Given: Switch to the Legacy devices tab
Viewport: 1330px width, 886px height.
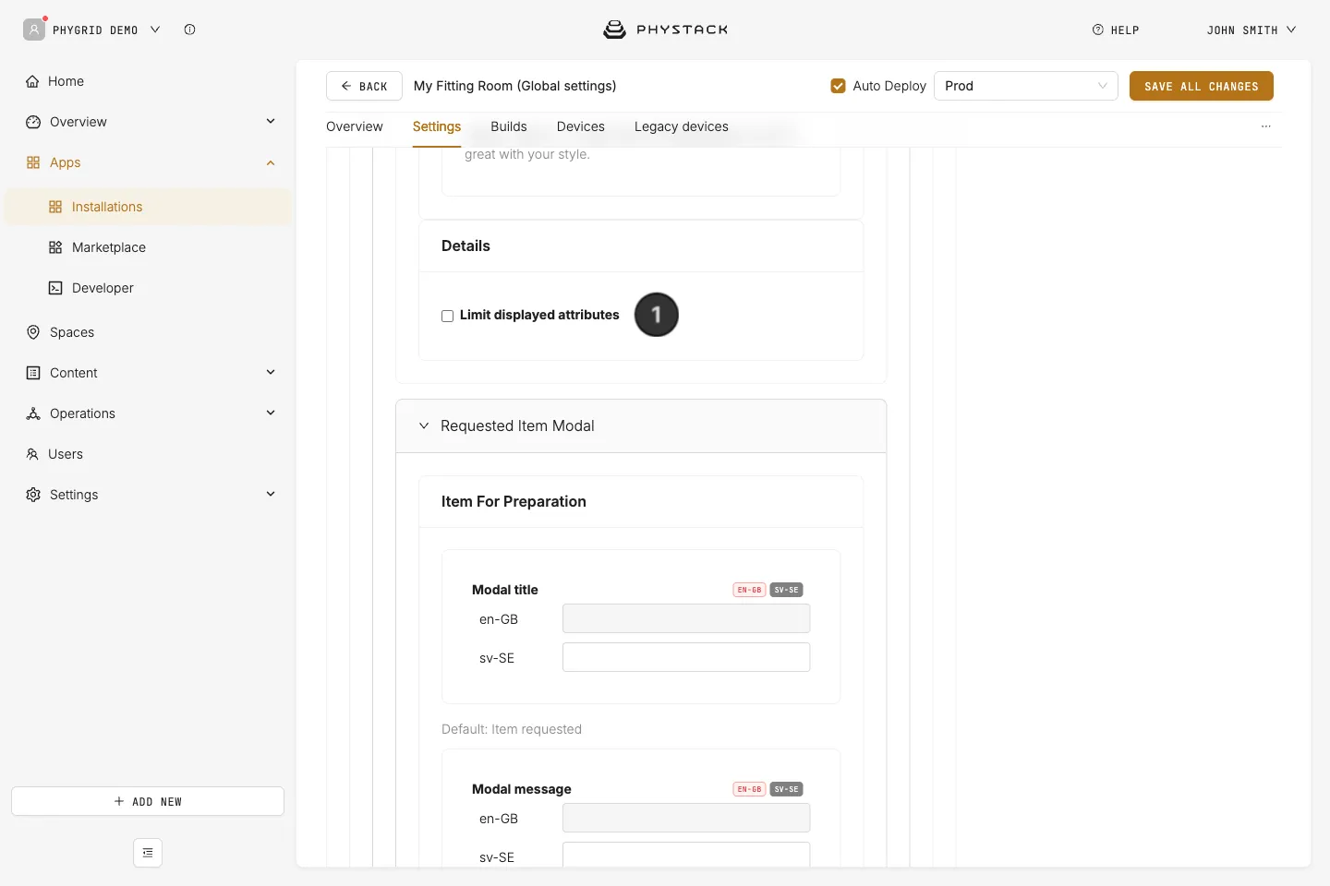Looking at the screenshot, I should coord(682,126).
